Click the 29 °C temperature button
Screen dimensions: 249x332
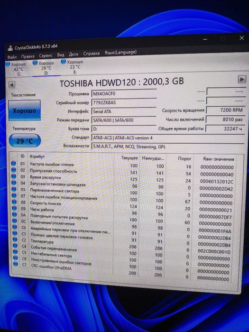tap(25, 141)
